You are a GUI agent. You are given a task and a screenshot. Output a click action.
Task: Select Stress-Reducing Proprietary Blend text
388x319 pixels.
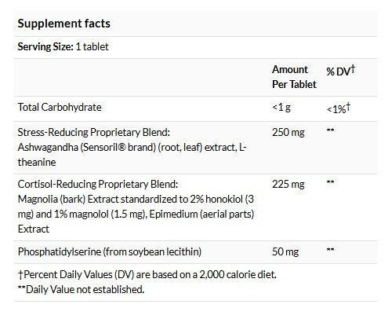(x=94, y=132)
